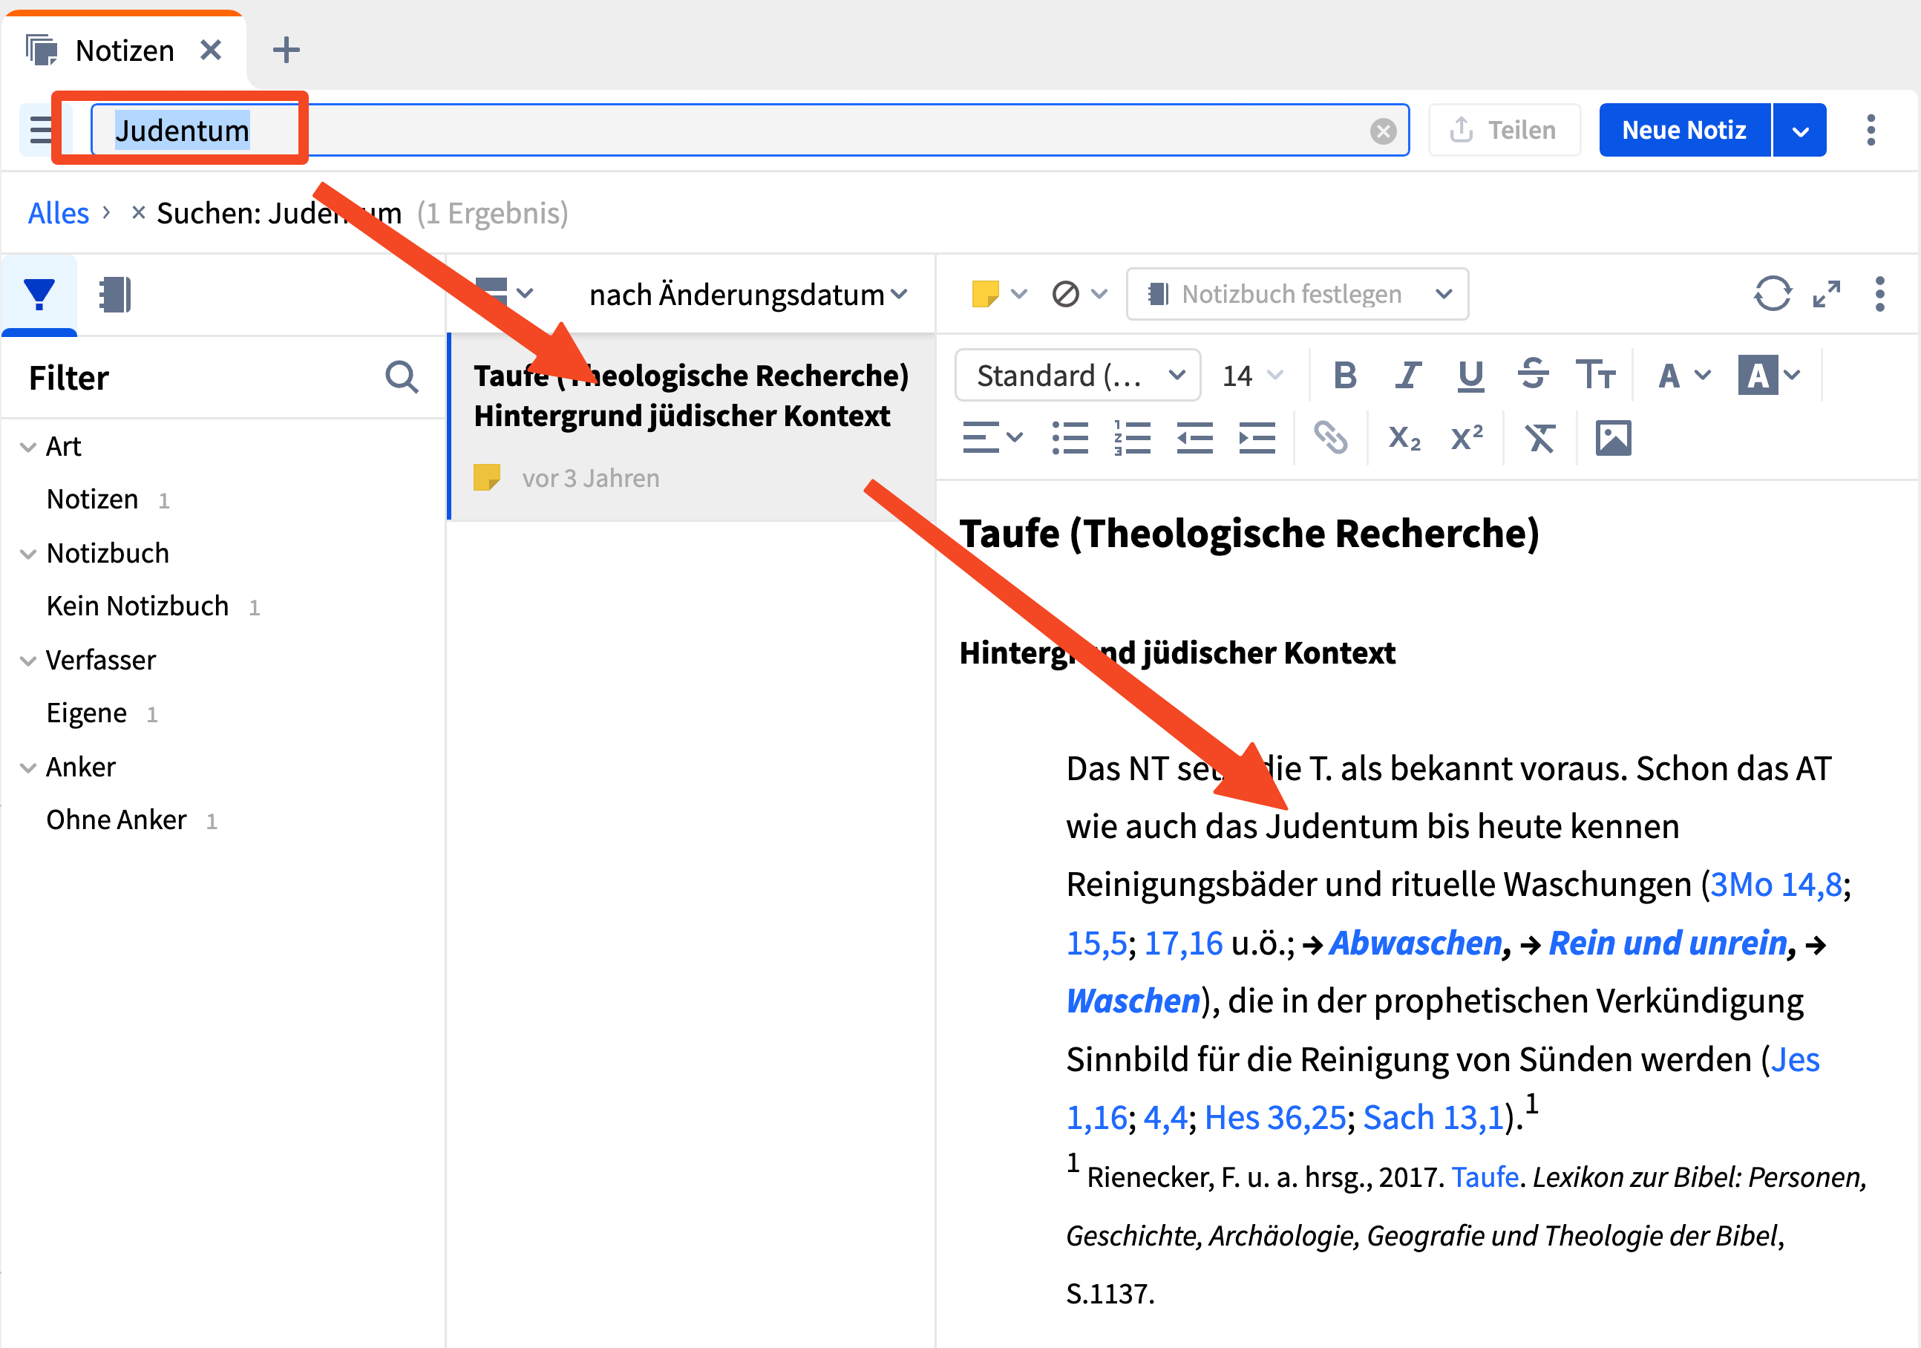Click the Teilen share button
Screen dimensions: 1921x1348
pos(1505,131)
